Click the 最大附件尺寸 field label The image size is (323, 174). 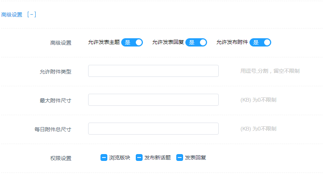pyautogui.click(x=56, y=100)
